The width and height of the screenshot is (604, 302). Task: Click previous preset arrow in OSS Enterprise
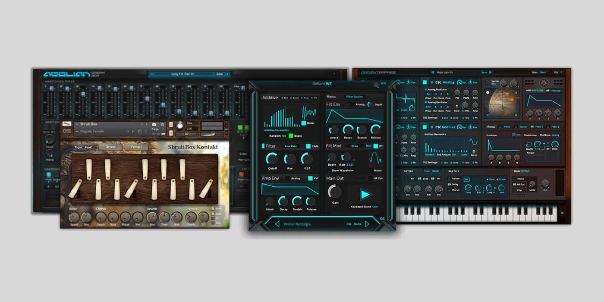(432, 72)
